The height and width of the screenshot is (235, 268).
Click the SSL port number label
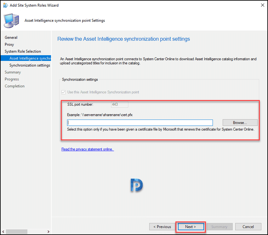coord(80,104)
